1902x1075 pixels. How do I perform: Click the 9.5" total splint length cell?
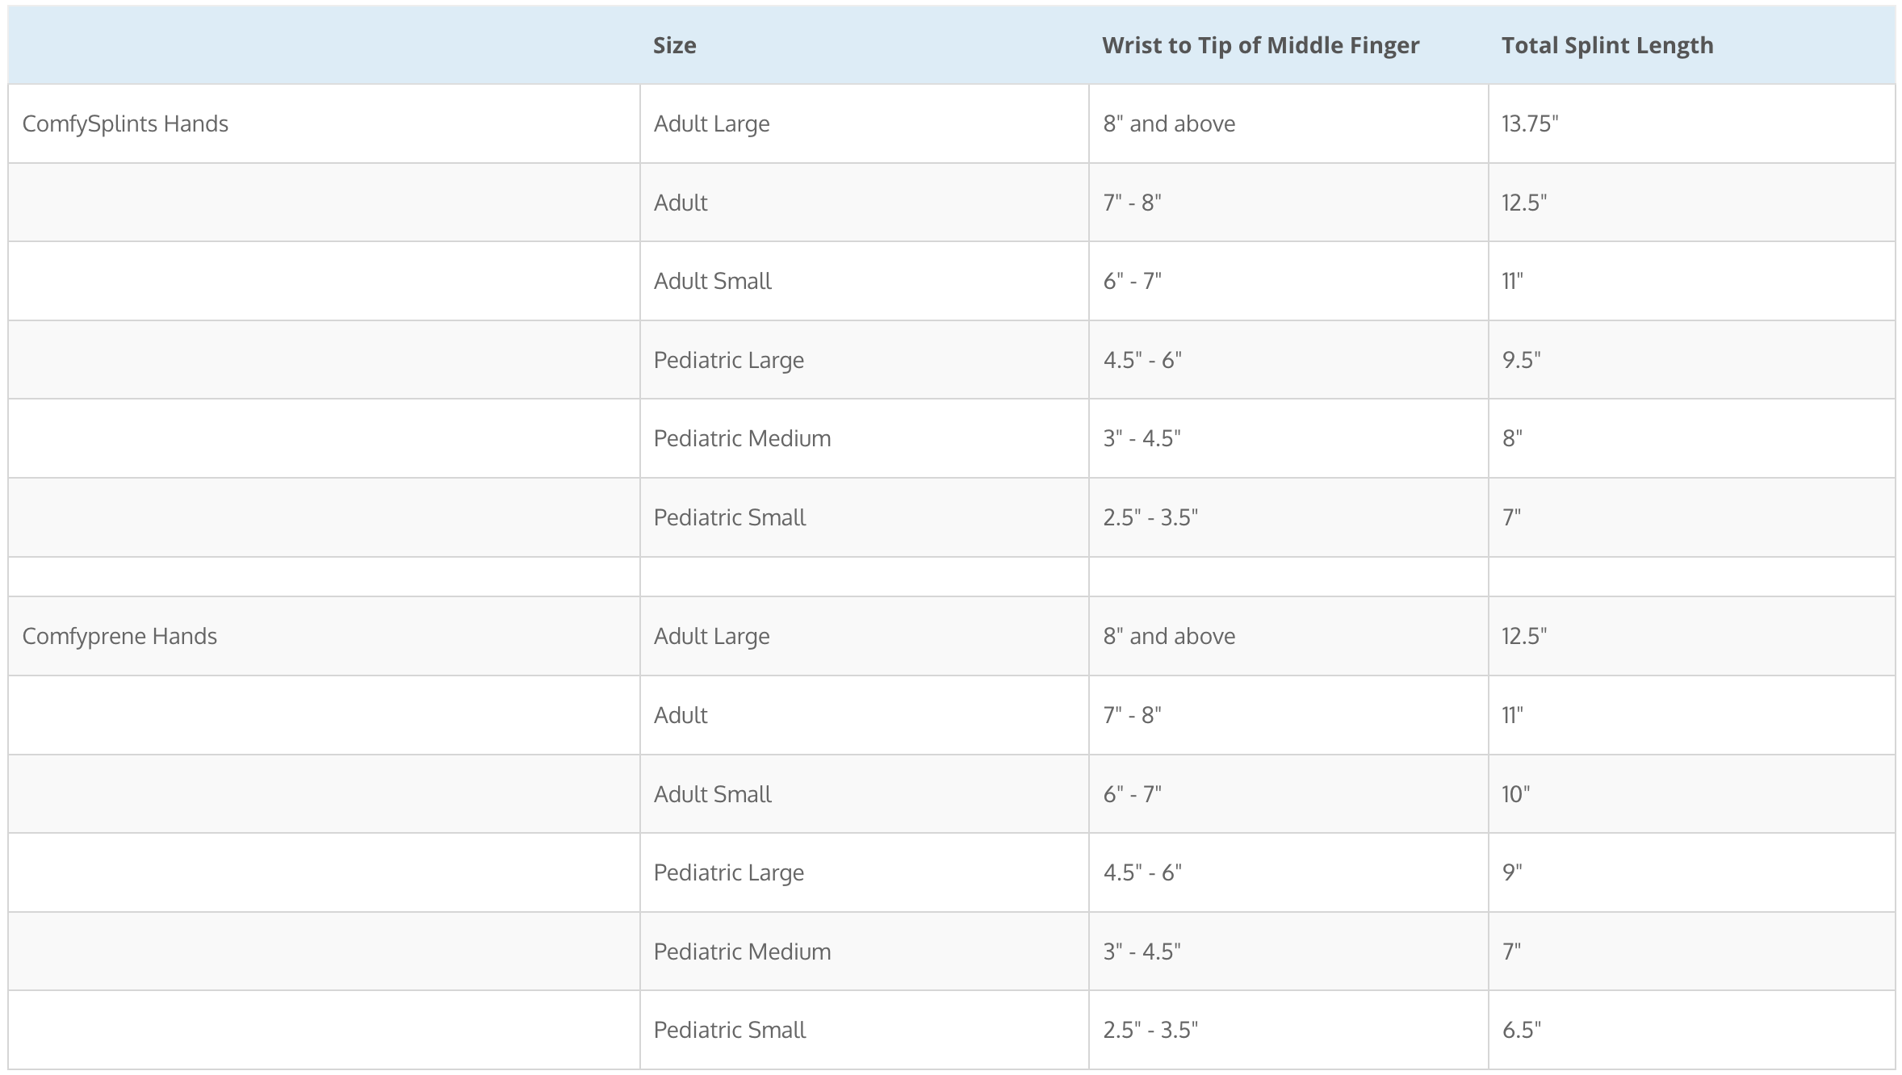(1691, 360)
